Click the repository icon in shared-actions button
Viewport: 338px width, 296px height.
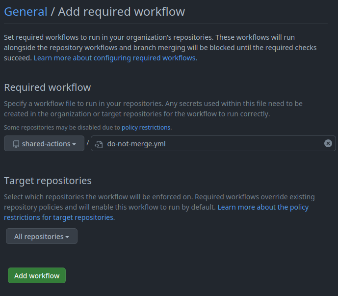(x=16, y=144)
